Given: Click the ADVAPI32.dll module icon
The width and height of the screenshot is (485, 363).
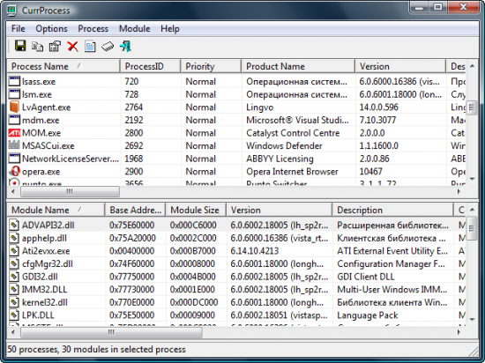Looking at the screenshot, I should (14, 225).
